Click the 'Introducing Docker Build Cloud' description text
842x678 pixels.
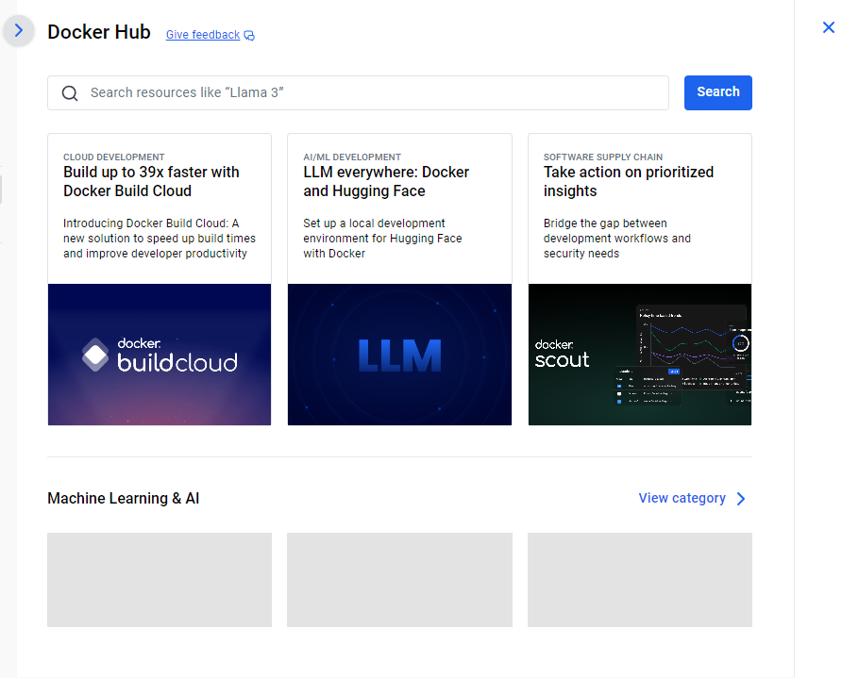tap(160, 239)
